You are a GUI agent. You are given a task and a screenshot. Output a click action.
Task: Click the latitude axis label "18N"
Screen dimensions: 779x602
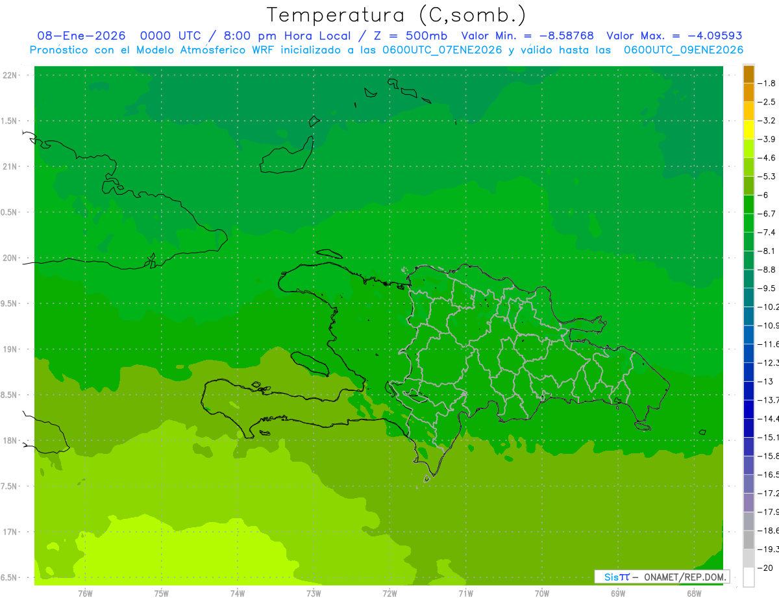[x=10, y=441]
